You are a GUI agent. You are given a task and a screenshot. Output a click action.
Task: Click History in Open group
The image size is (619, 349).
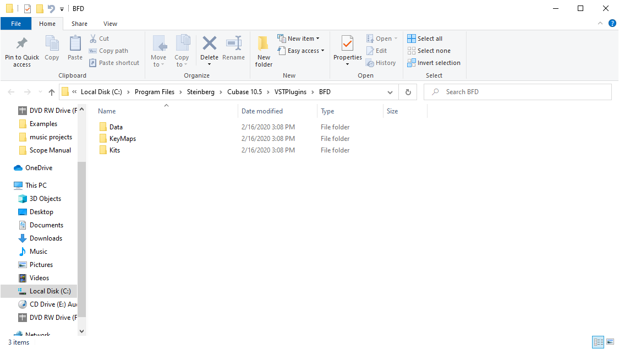tap(381, 63)
